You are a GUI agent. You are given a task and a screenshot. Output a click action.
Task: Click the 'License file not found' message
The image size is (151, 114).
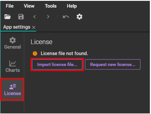(x=64, y=53)
